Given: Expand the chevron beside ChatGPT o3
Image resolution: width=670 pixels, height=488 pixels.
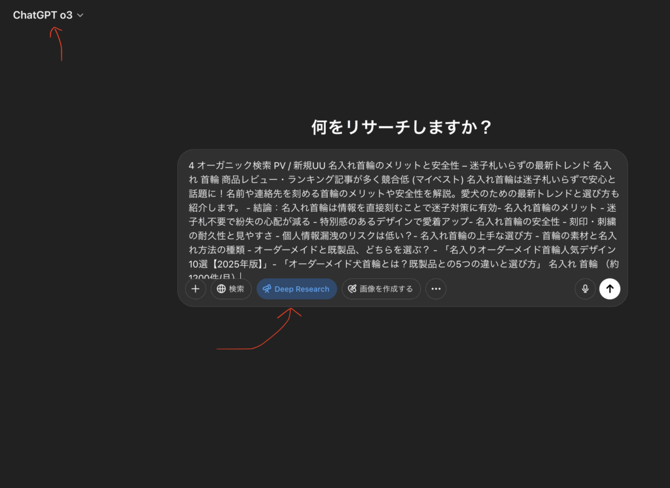Looking at the screenshot, I should (x=80, y=15).
